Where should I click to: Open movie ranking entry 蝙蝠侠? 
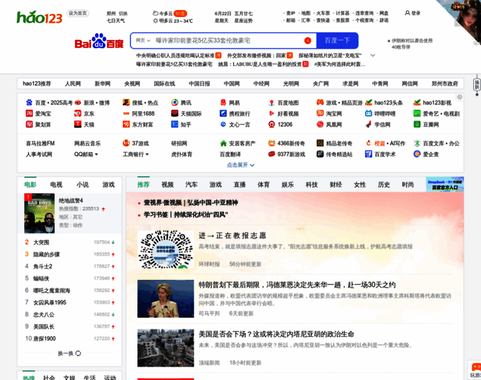click(x=41, y=279)
